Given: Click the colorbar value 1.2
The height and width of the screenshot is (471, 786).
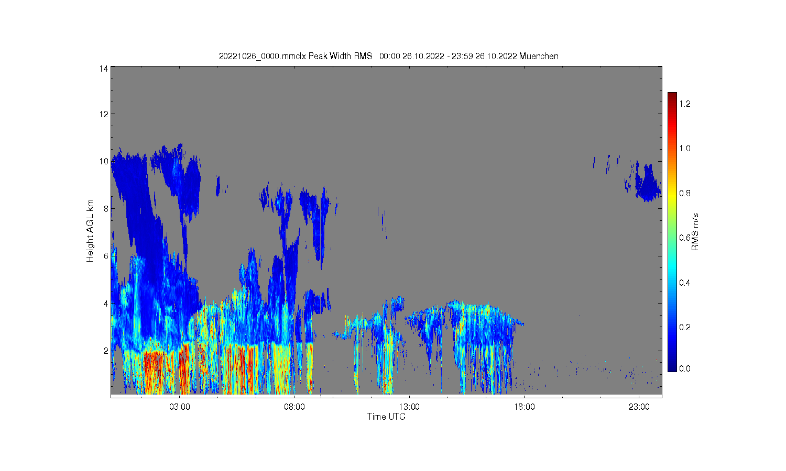Looking at the screenshot, I should coord(685,104).
